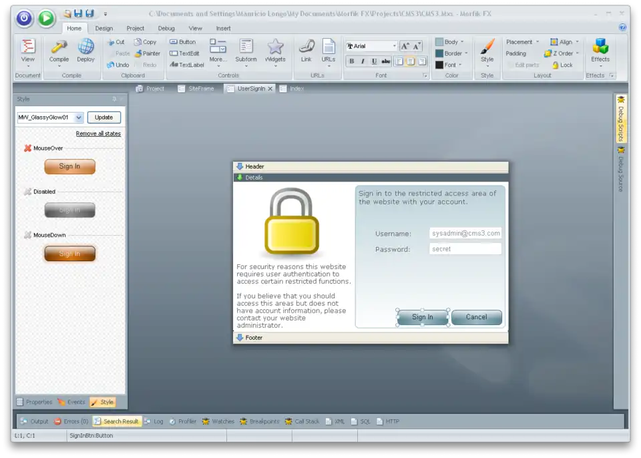The height and width of the screenshot is (458, 641).
Task: Toggle bold formatting in the Font group
Action: point(351,61)
